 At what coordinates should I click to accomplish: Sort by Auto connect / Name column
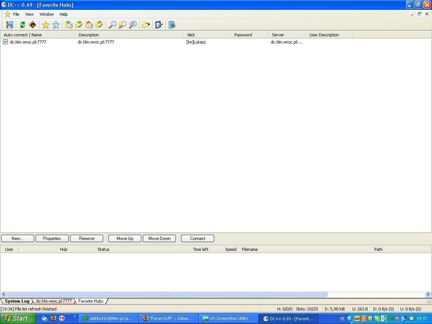click(38, 35)
